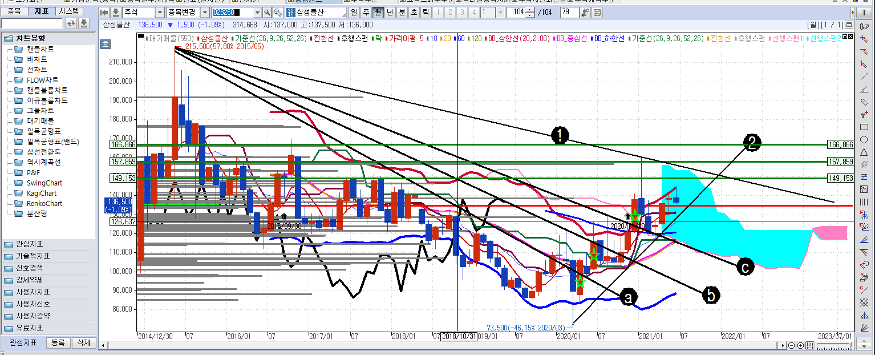
Task: Click the indicator search field in left panel
Action: click(33, 23)
